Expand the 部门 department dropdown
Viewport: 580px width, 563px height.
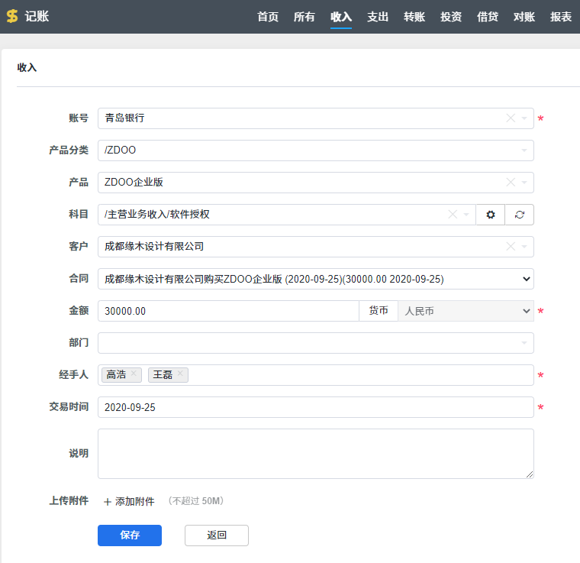pyautogui.click(x=315, y=343)
